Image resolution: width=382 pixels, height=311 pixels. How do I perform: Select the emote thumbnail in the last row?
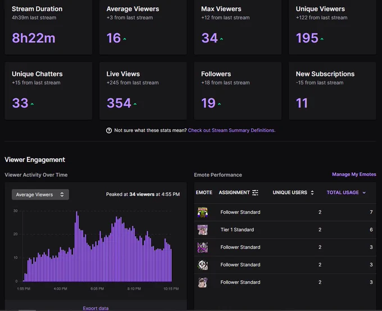(x=203, y=282)
